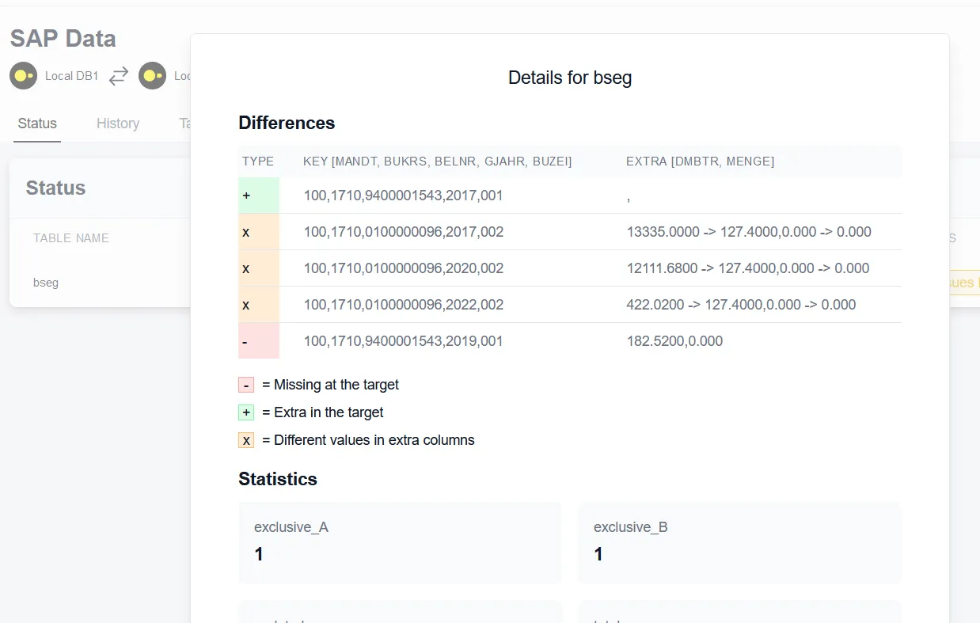Click the exclusive_A statistics card
The width and height of the screenshot is (980, 623).
coord(400,542)
